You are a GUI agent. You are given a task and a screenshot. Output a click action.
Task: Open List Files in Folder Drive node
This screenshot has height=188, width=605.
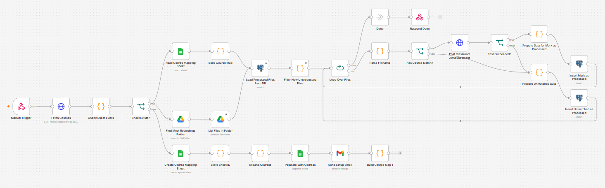coord(221,119)
